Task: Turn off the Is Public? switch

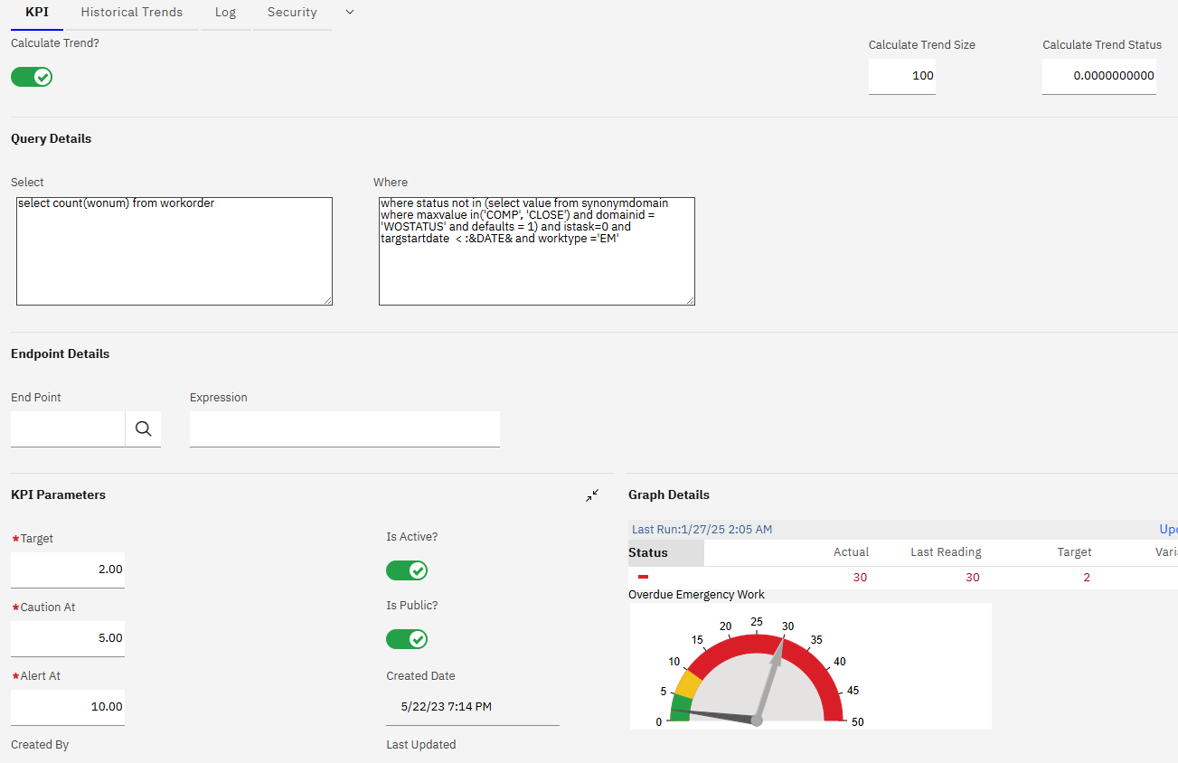Action: point(407,639)
